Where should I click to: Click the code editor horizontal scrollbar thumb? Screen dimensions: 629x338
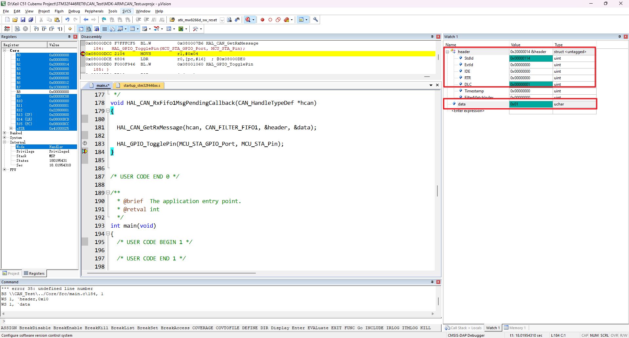171,273
